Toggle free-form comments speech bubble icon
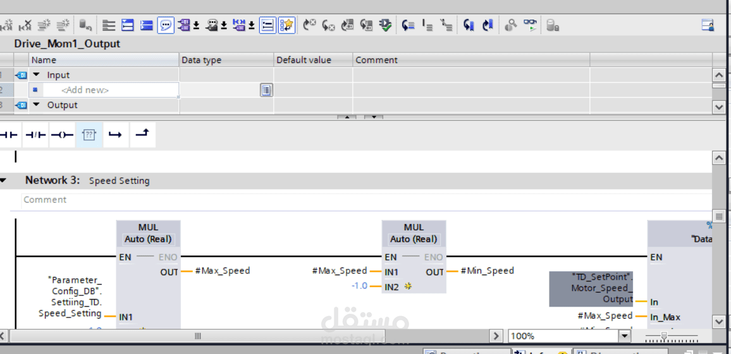This screenshot has height=354, width=731. click(166, 25)
